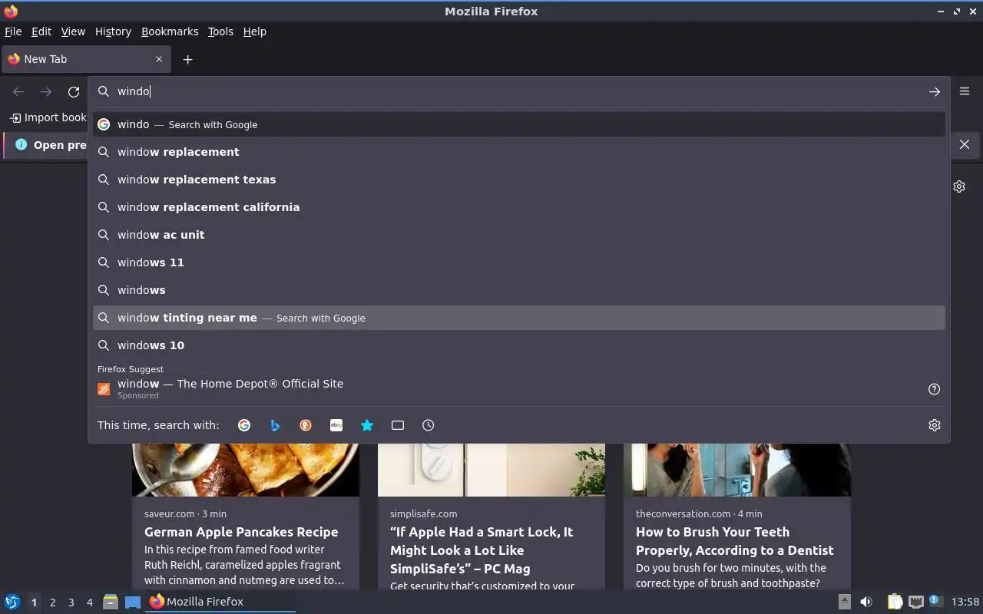Search bookmarks using the star icon
The image size is (983, 614).
click(367, 425)
